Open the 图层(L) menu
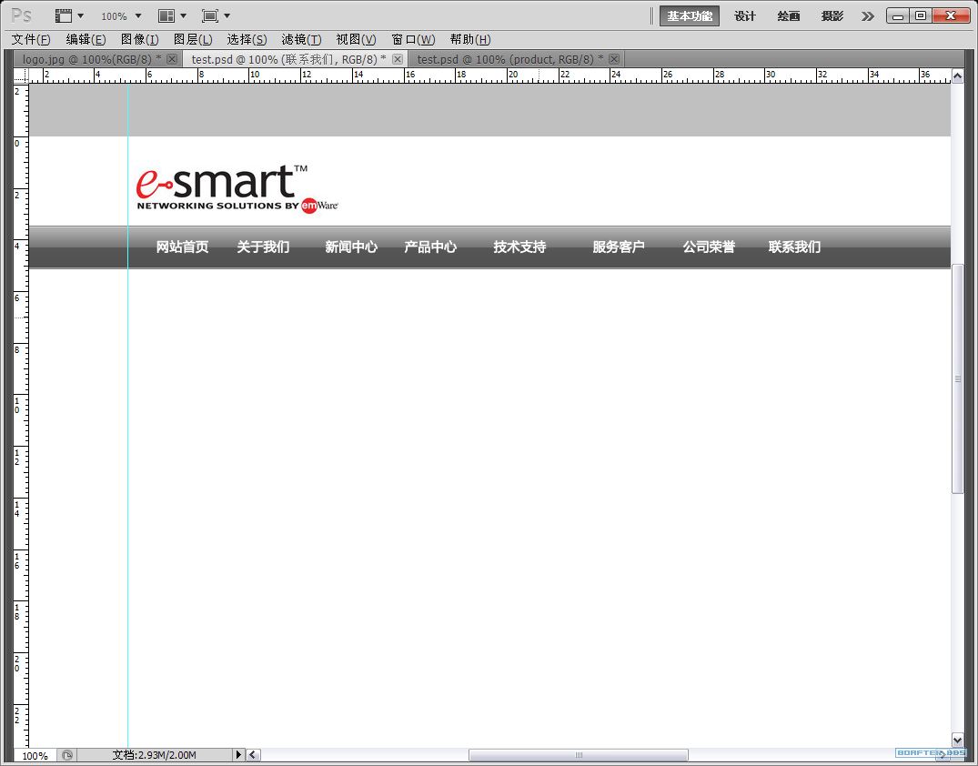This screenshot has width=978, height=766. 193,39
